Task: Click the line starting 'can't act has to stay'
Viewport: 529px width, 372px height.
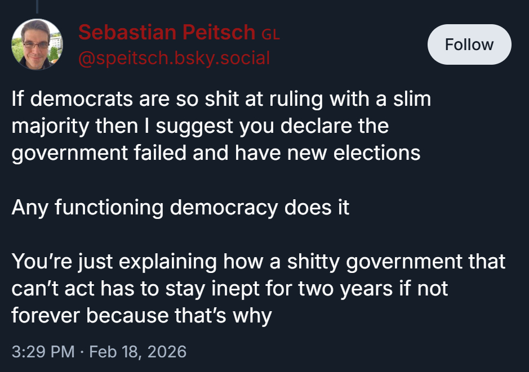Action: click(x=229, y=288)
